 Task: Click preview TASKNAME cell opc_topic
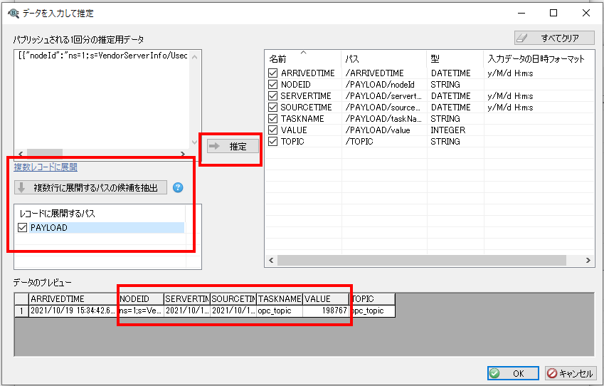point(280,311)
